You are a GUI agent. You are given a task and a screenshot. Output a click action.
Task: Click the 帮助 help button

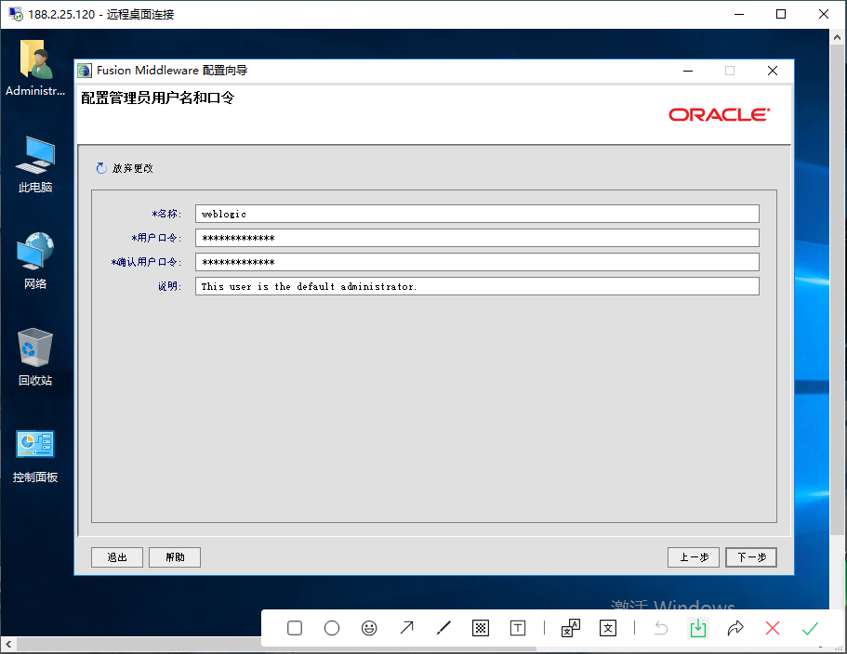pos(175,557)
